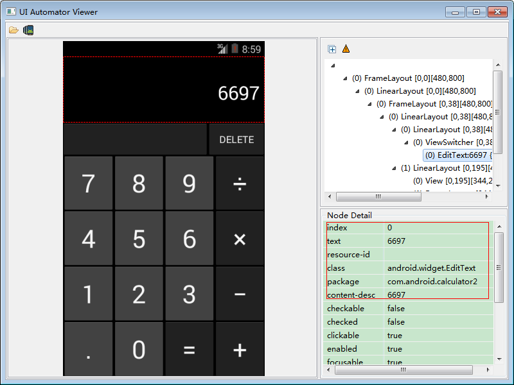Tap the multiply × key

click(x=240, y=238)
